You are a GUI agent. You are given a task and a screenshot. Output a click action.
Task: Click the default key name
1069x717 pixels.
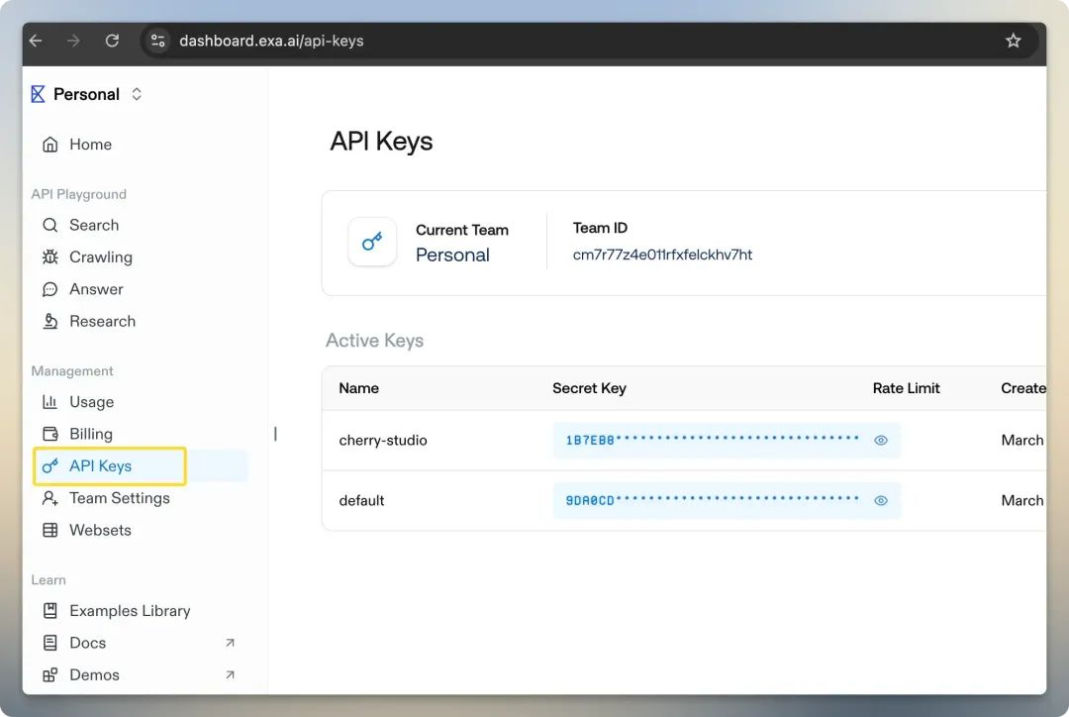pyautogui.click(x=361, y=500)
